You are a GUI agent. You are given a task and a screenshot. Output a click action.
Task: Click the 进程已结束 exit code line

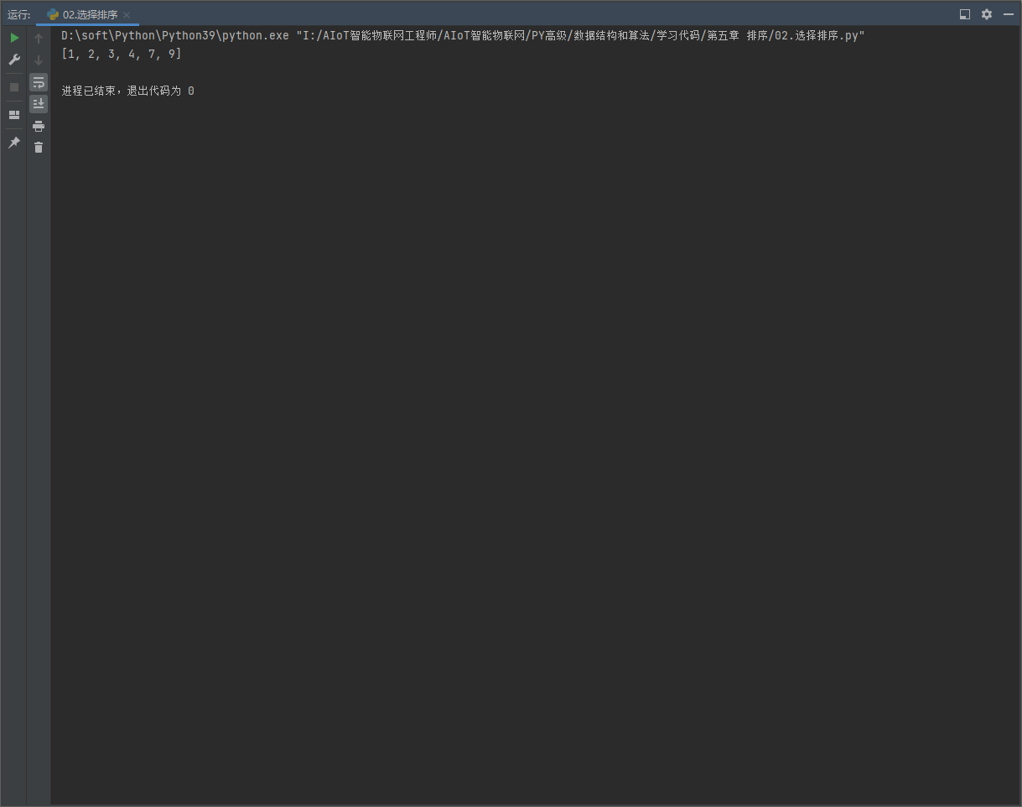pyautogui.click(x=127, y=91)
